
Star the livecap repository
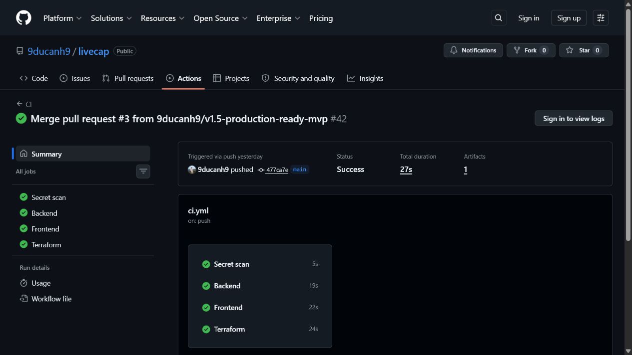click(584, 50)
